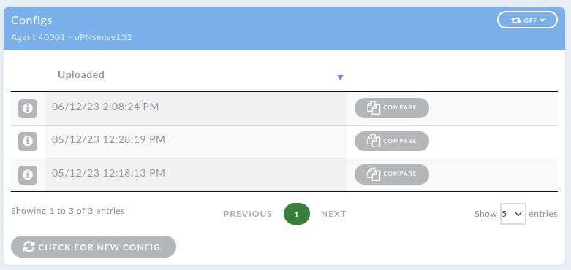Click the copy icon in first Compare button
571x270 pixels.
(374, 108)
